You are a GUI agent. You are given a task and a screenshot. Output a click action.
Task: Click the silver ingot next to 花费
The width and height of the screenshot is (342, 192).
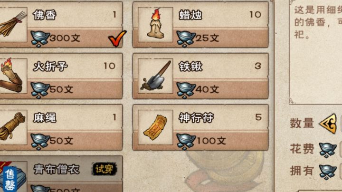point(328,150)
